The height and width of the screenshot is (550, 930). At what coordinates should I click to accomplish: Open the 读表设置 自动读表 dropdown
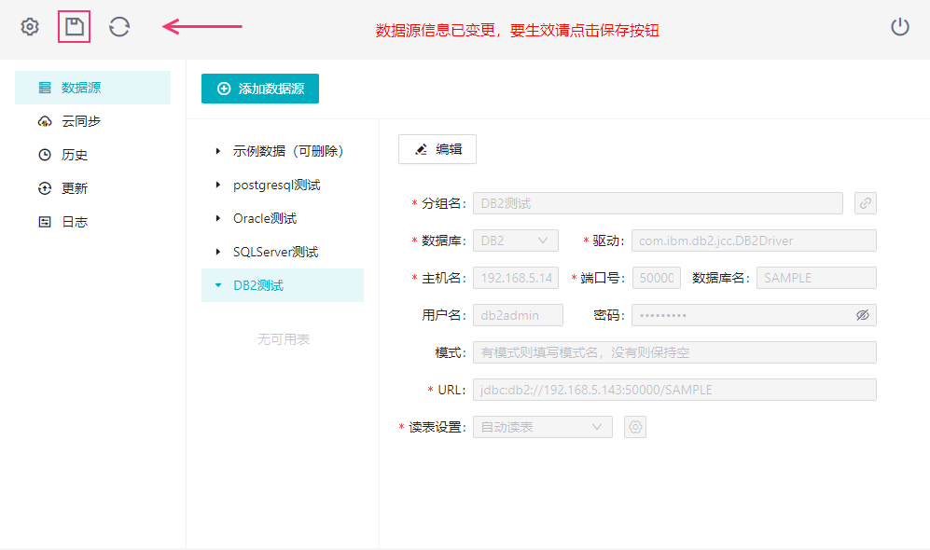tap(543, 427)
